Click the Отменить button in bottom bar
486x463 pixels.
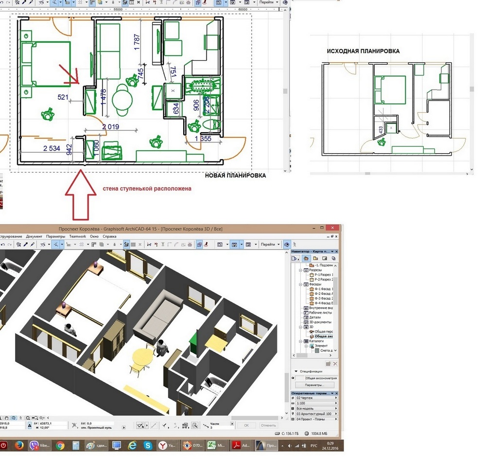pyautogui.click(x=268, y=426)
